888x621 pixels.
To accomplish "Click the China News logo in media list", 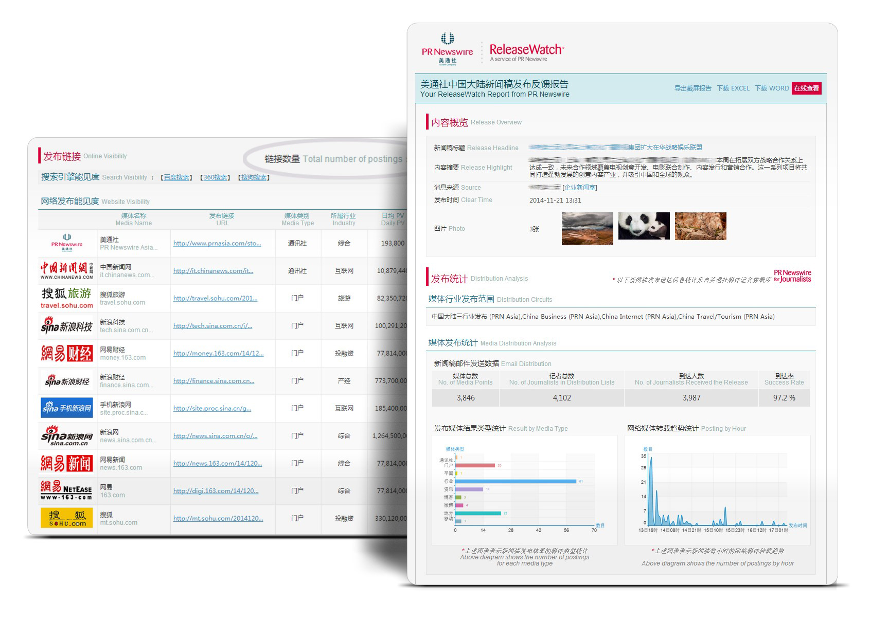I will [67, 270].
